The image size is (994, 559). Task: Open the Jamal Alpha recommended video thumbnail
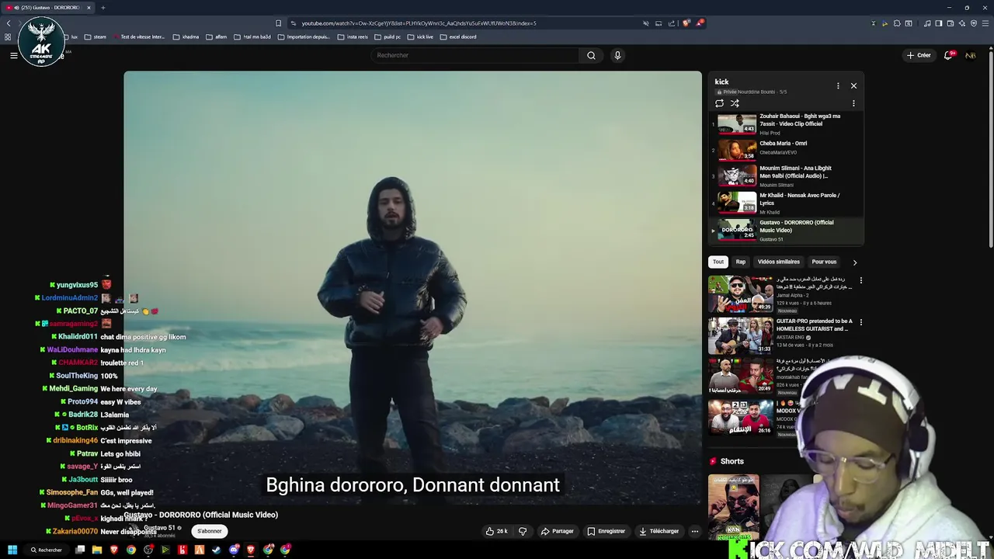741,294
